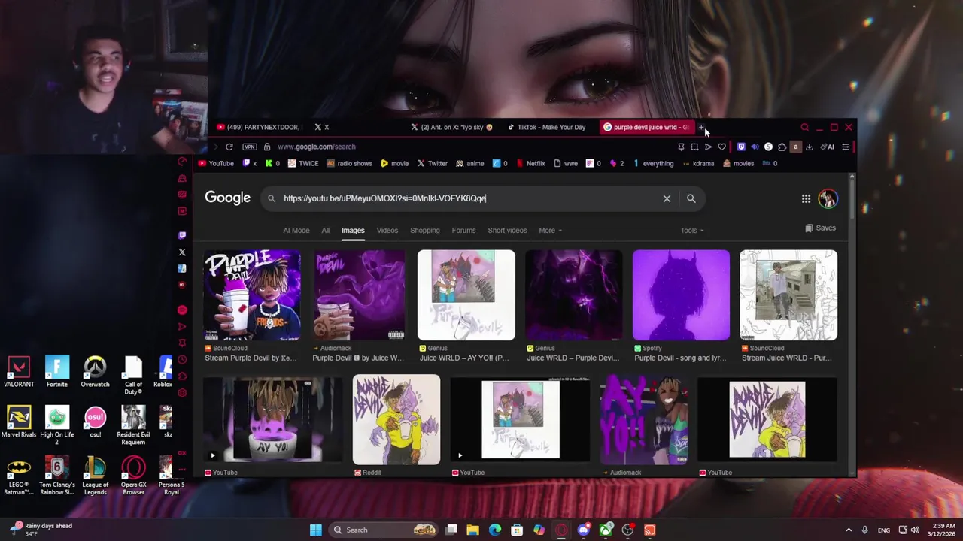The width and height of the screenshot is (963, 541).
Task: Open the anime bookmark folder
Action: pyautogui.click(x=469, y=163)
